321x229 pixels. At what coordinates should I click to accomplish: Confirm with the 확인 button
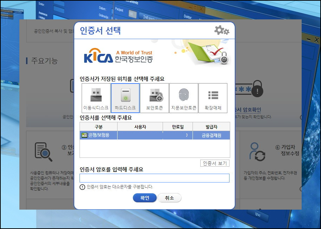(145, 198)
